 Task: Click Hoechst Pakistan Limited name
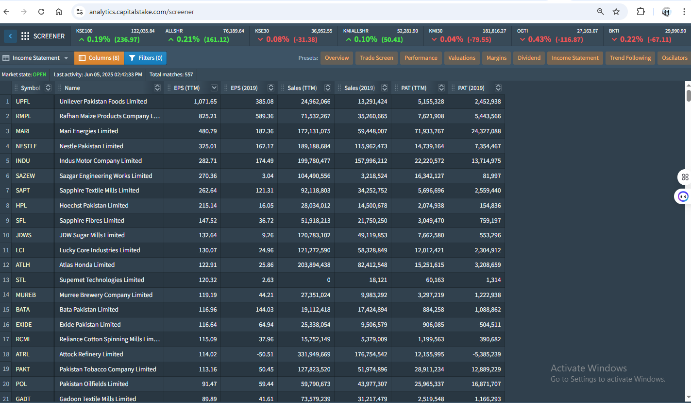[x=94, y=205]
